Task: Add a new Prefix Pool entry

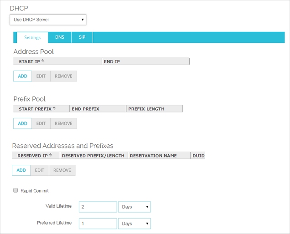Action: [22, 123]
